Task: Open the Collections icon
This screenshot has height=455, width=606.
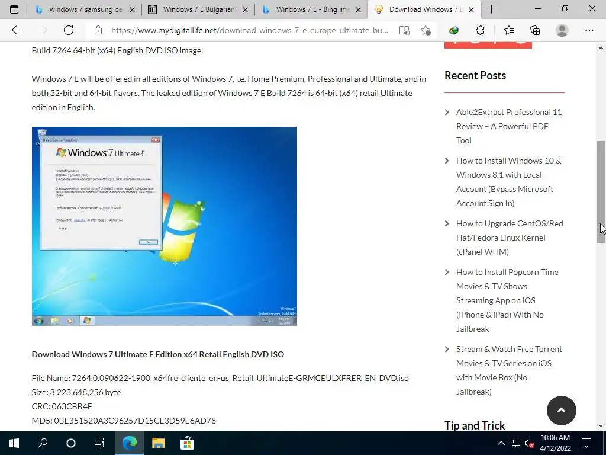Action: click(x=535, y=30)
